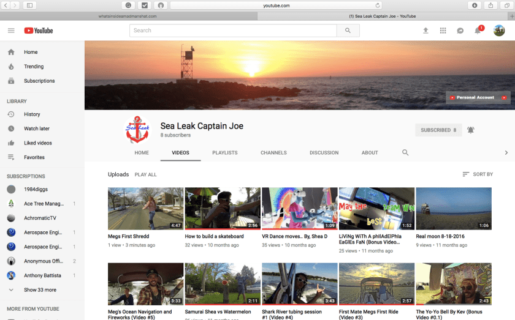The width and height of the screenshot is (515, 320).
Task: Click Safari back arrow button
Action: coord(6,6)
